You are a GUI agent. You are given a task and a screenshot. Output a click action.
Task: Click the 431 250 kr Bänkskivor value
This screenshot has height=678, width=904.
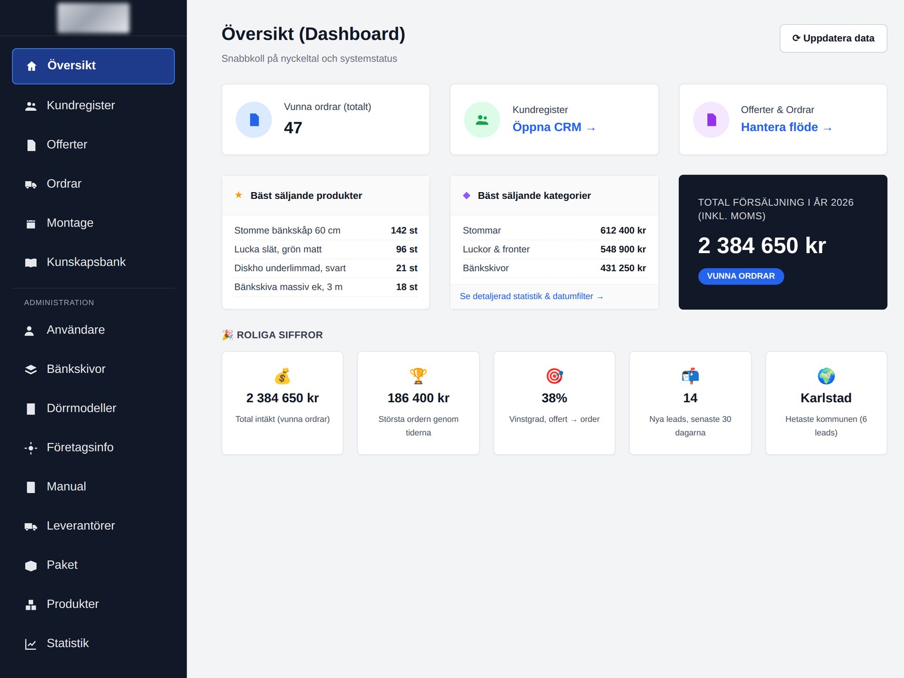point(623,268)
